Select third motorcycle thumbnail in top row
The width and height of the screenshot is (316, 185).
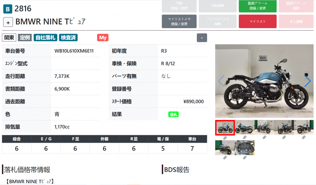click(x=264, y=128)
